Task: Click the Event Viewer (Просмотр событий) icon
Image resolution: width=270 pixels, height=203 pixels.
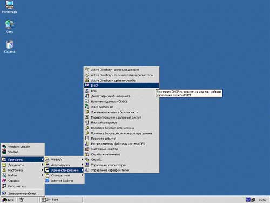Action: point(87,139)
